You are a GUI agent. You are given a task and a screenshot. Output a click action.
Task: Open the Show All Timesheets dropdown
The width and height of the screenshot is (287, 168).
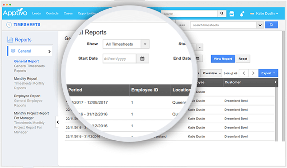[x=126, y=44]
